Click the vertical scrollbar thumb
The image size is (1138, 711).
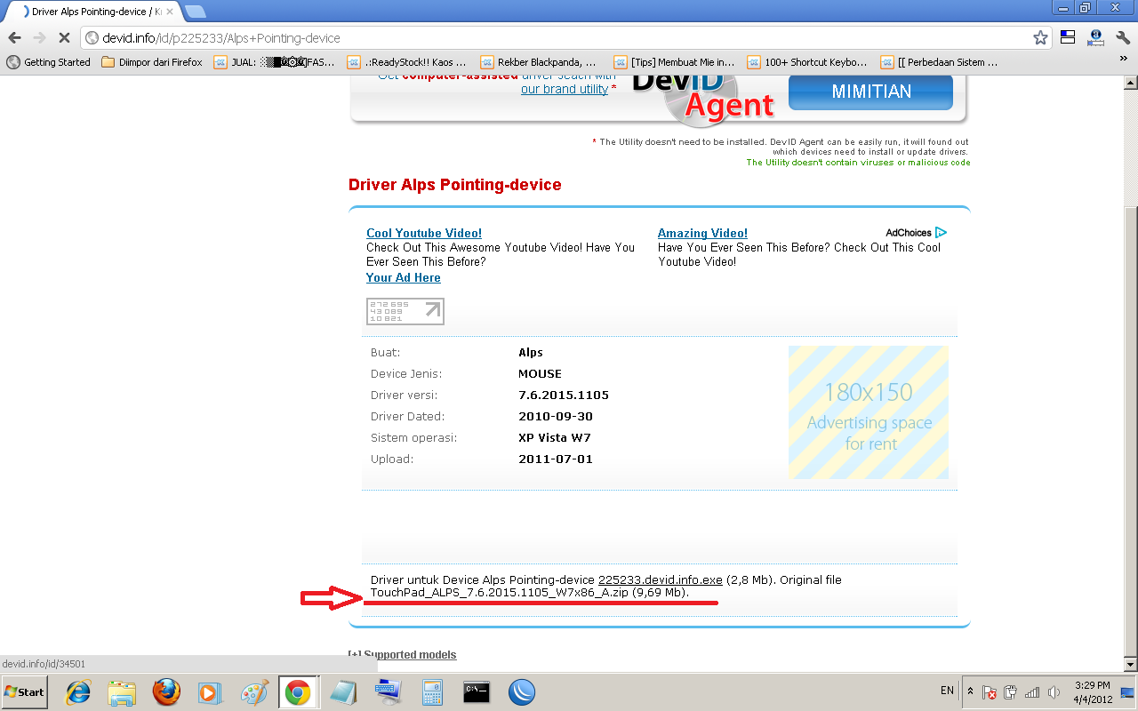click(x=1130, y=431)
